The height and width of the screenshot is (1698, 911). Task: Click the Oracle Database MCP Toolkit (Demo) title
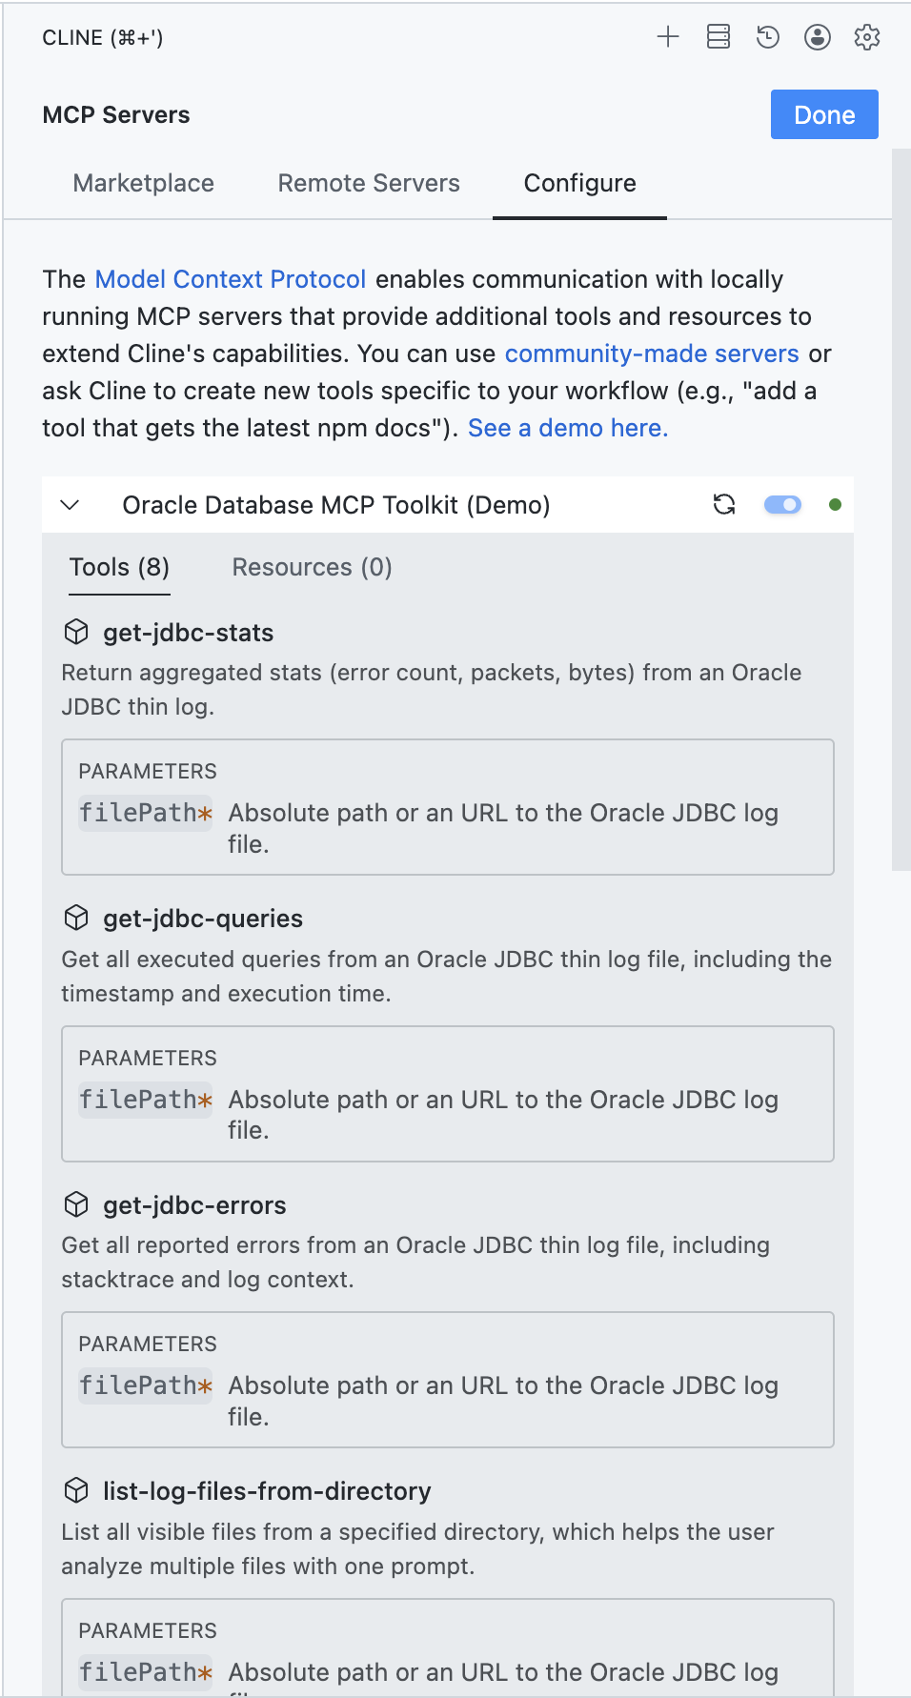[336, 505]
